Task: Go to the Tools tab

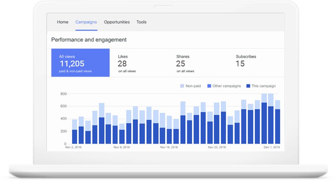Action: tap(141, 22)
